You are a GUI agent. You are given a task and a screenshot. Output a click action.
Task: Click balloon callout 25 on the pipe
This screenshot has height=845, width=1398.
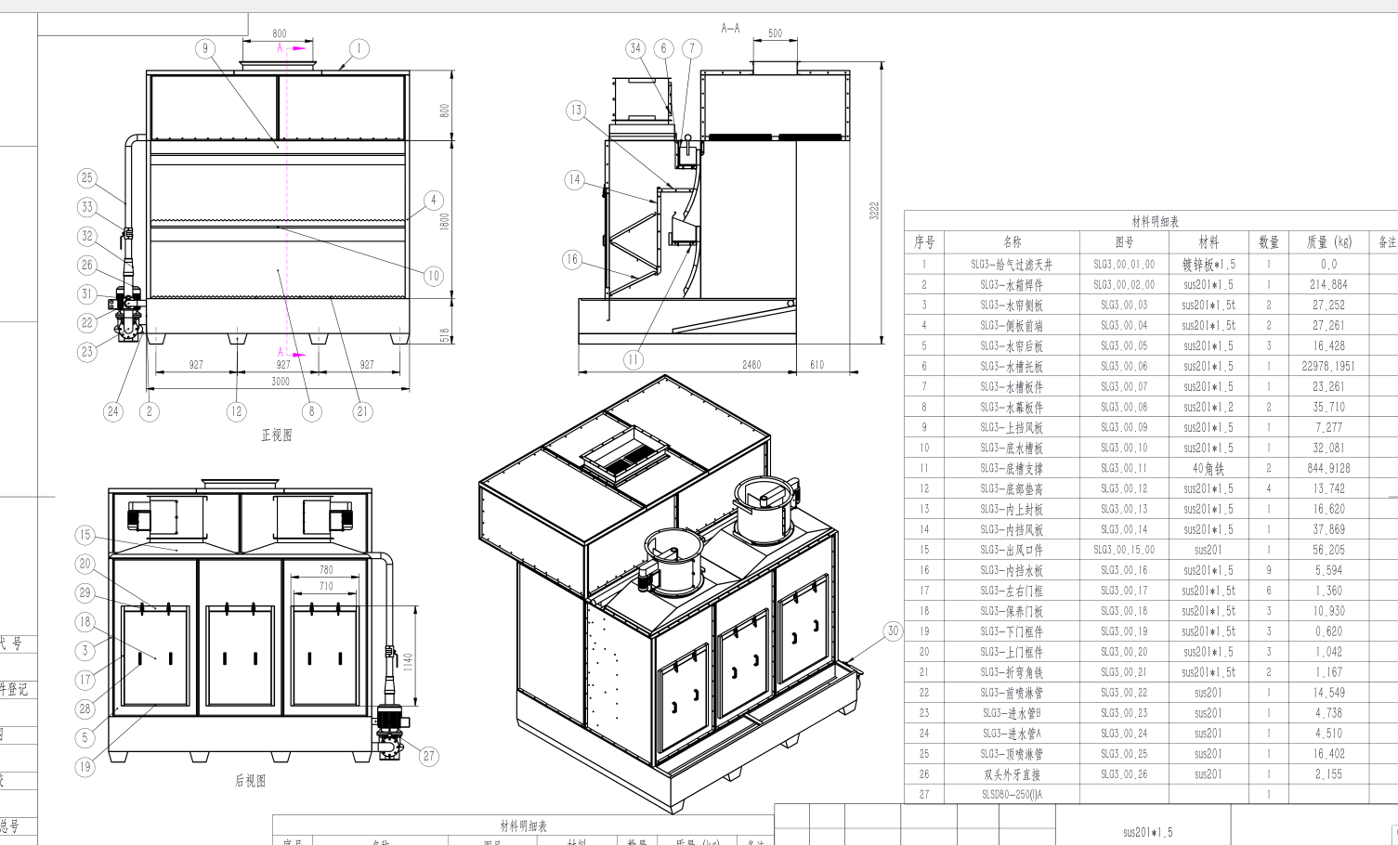87,177
